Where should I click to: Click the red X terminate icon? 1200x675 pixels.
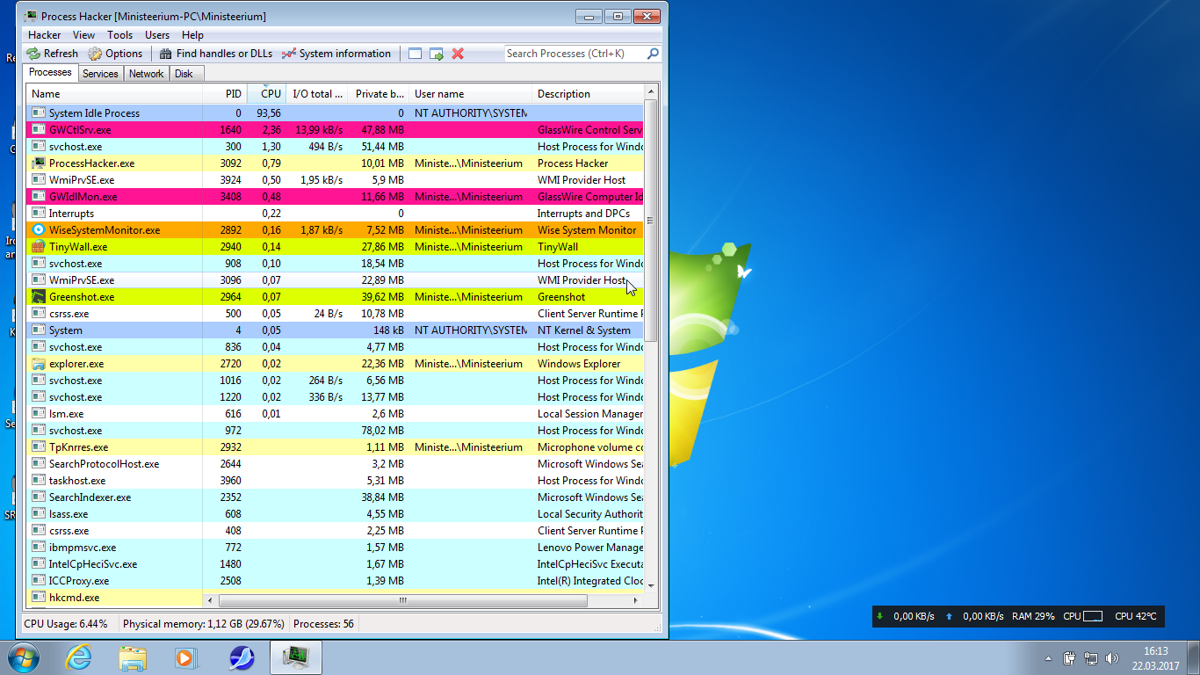(x=458, y=54)
